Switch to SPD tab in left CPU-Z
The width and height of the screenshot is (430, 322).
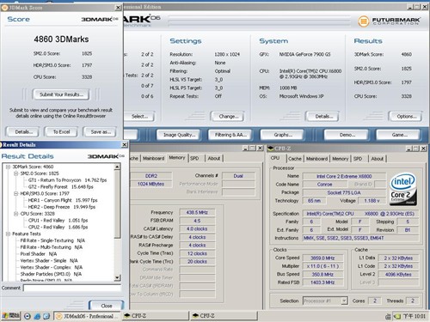194,158
